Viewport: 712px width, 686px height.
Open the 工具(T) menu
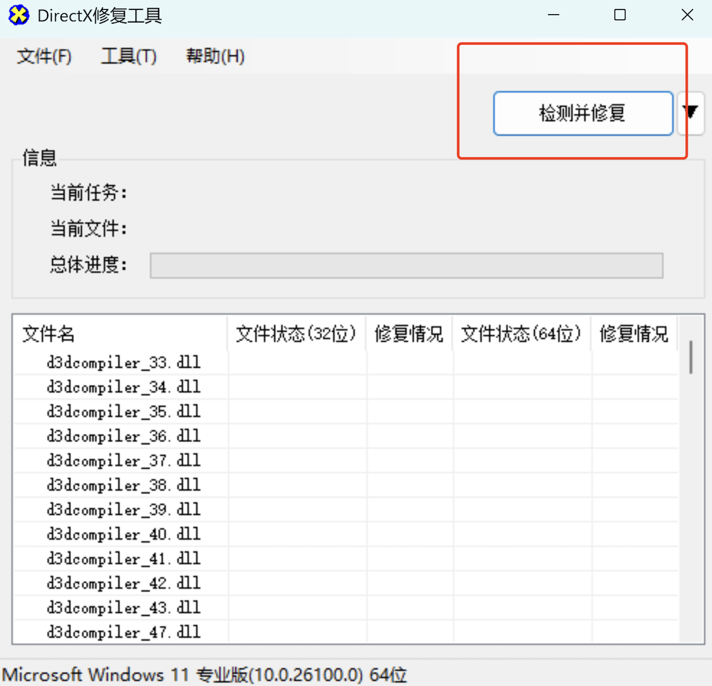tap(128, 56)
